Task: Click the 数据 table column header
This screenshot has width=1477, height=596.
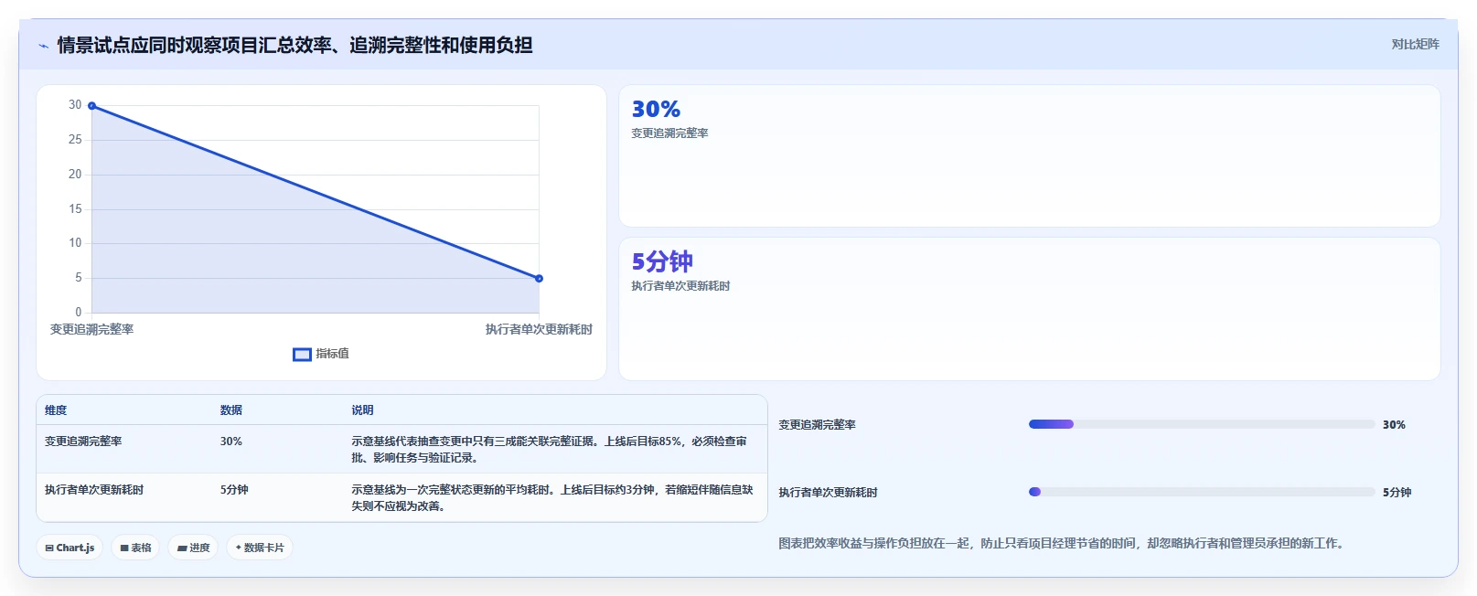Action: pos(231,410)
